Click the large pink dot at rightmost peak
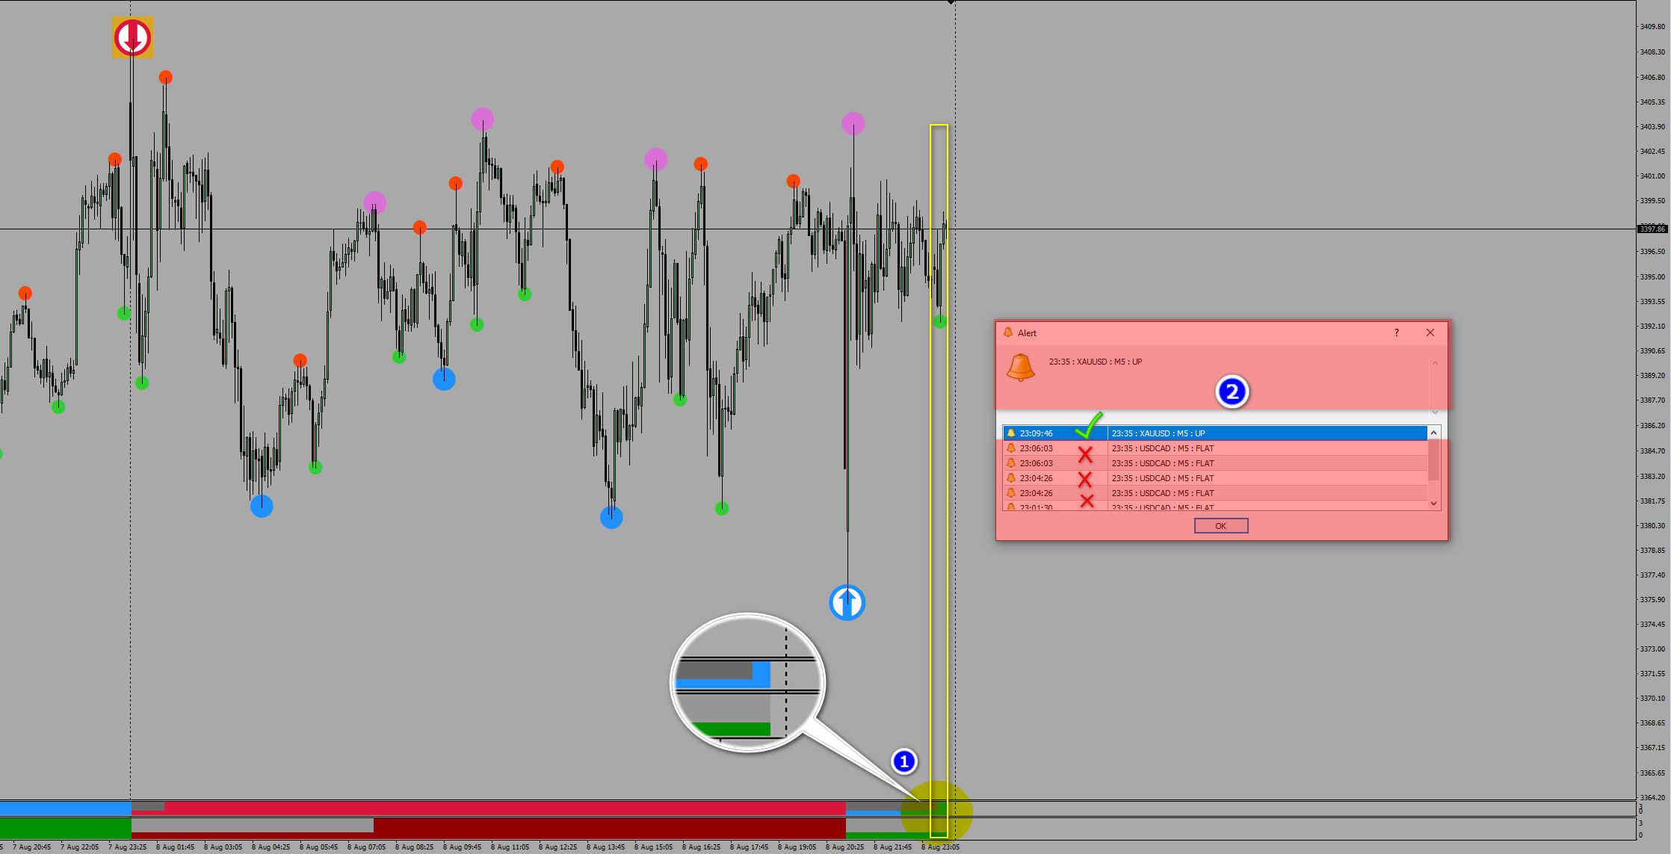Image resolution: width=1671 pixels, height=854 pixels. click(x=853, y=123)
